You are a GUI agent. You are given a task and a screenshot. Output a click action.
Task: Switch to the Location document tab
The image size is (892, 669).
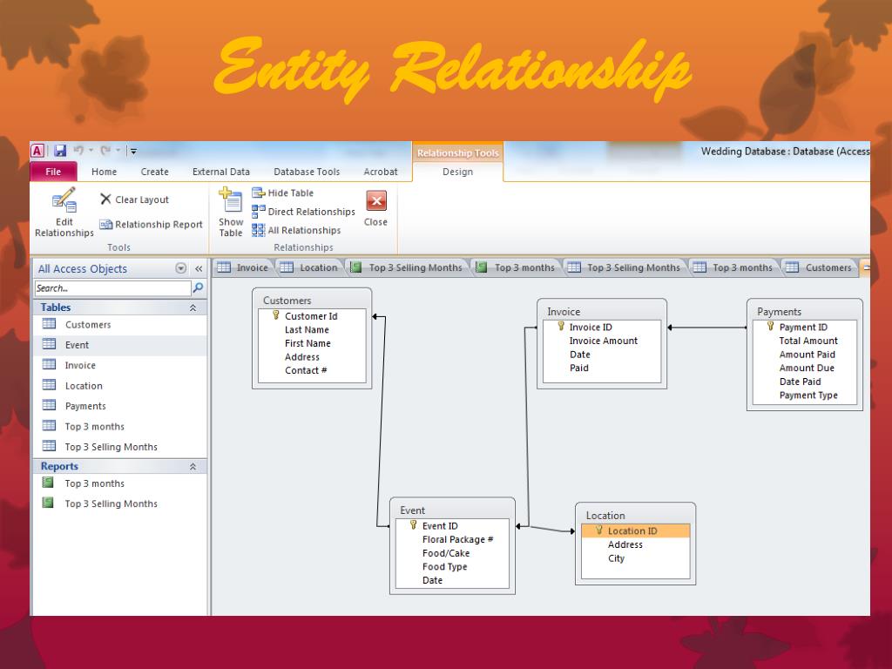coord(309,267)
